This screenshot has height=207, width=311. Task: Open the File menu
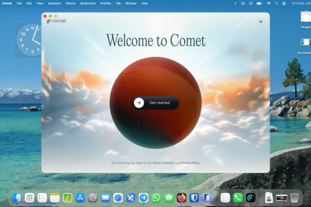(x=19, y=4)
